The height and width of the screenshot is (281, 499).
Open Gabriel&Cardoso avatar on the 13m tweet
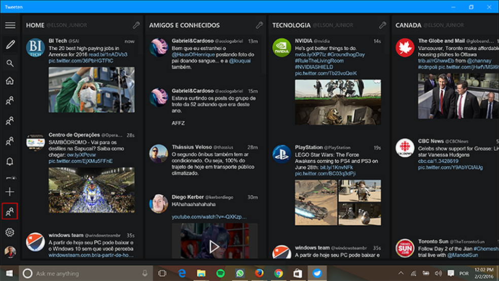[159, 48]
